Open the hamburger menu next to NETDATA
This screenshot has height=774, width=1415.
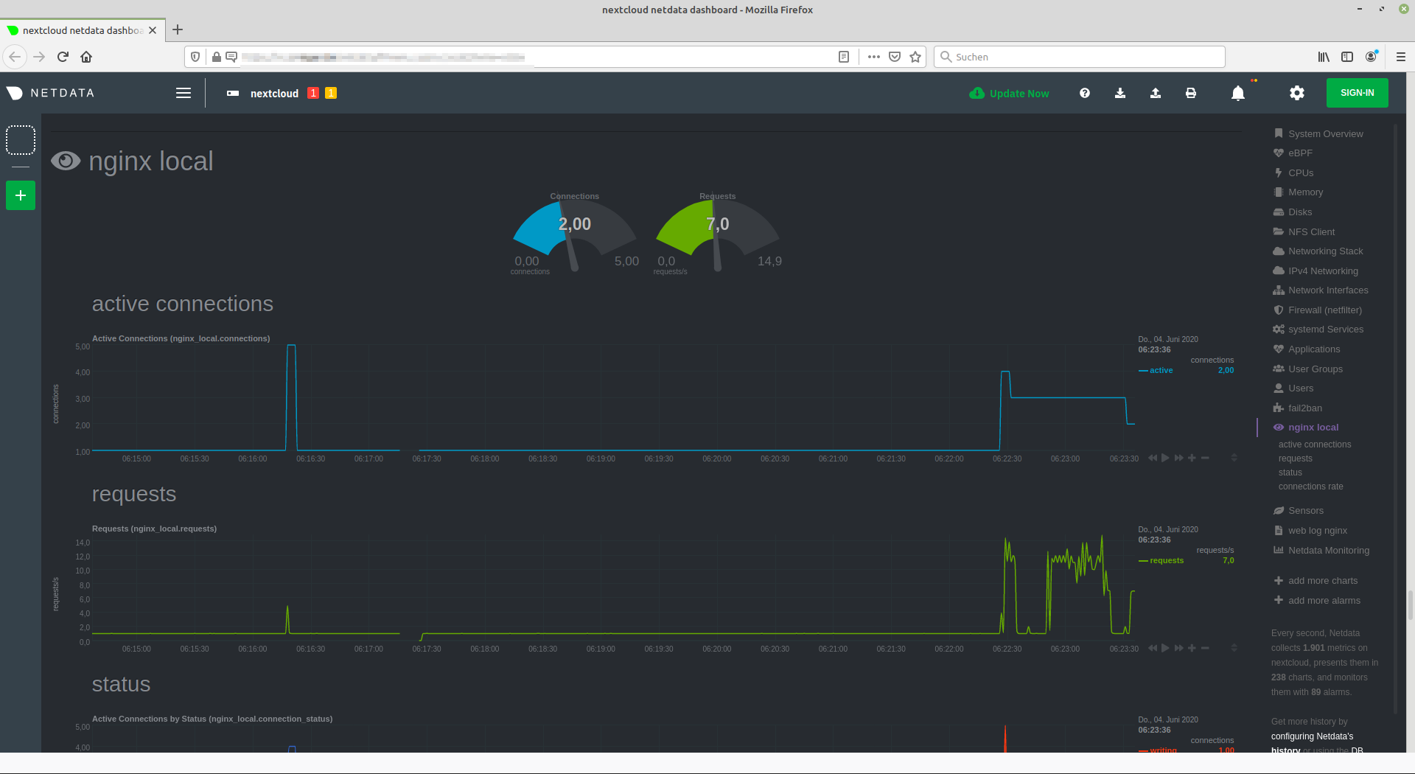click(184, 93)
